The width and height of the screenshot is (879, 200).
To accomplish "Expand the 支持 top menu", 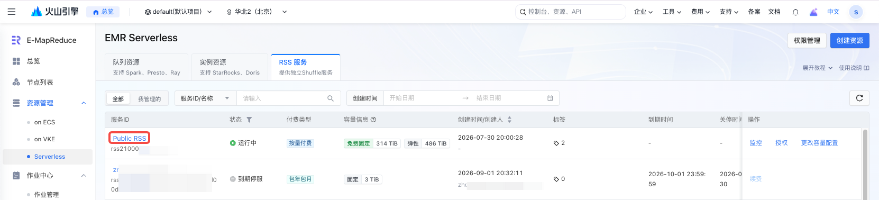I will coord(729,12).
